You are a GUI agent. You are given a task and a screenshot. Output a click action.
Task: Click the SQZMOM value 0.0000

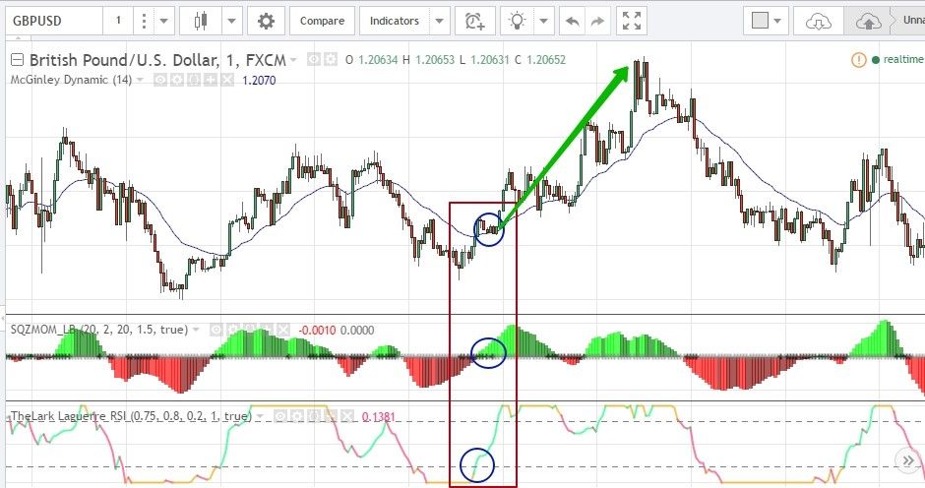pos(357,331)
